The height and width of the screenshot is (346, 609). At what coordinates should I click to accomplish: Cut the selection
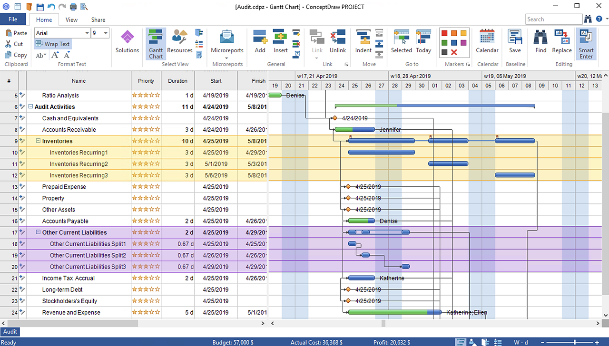click(14, 44)
